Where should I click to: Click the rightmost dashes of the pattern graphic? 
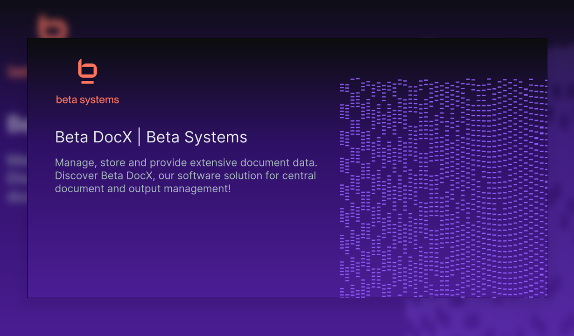point(544,187)
